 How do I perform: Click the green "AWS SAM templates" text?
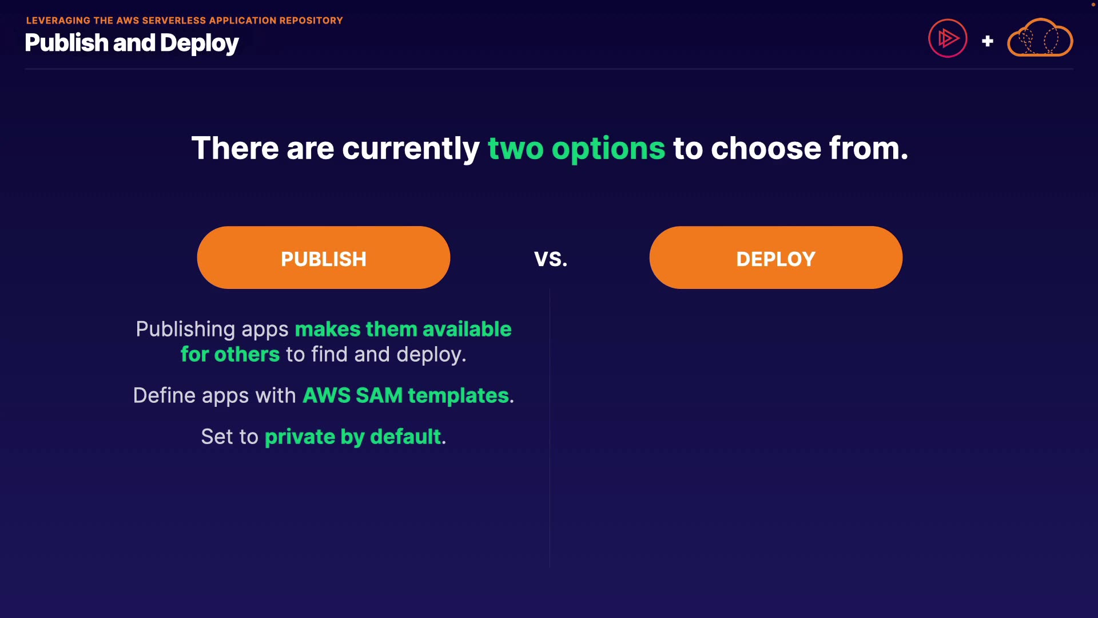tap(405, 396)
